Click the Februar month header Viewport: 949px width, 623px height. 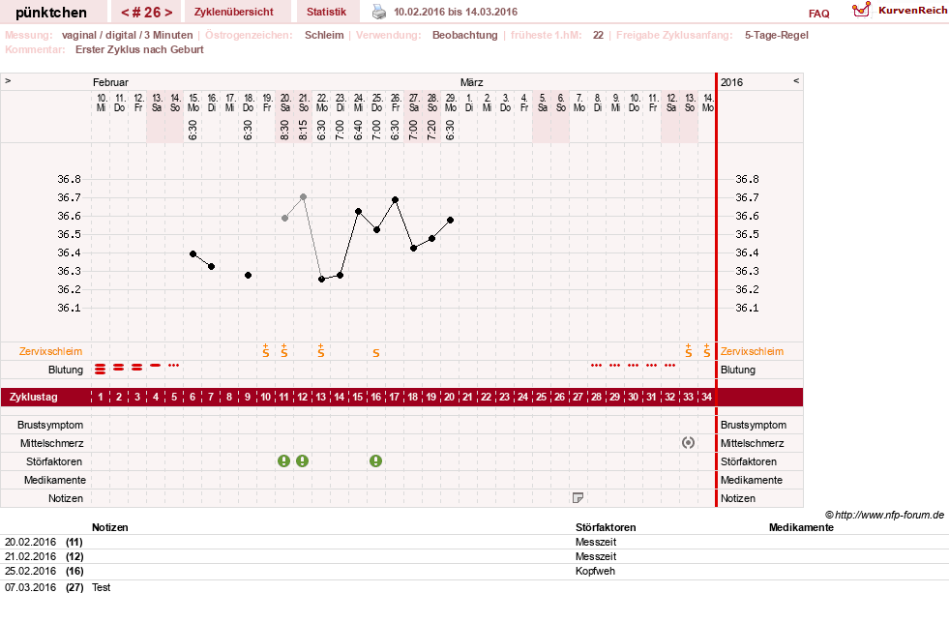[x=110, y=82]
